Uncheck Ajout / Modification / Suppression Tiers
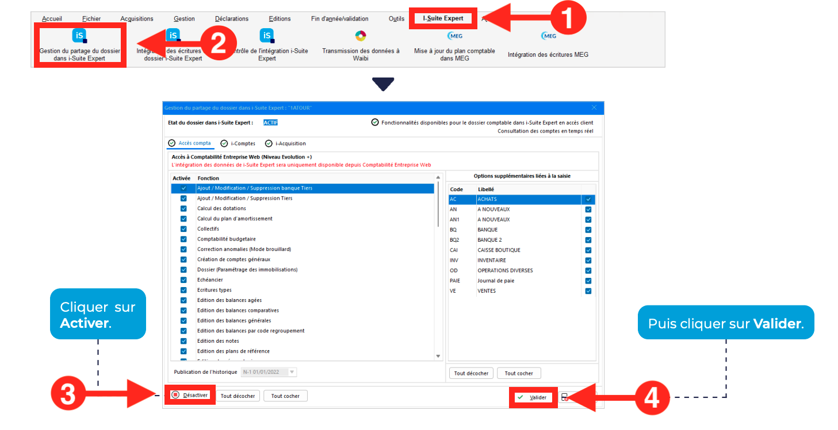This screenshot has height=430, width=838. [x=183, y=199]
